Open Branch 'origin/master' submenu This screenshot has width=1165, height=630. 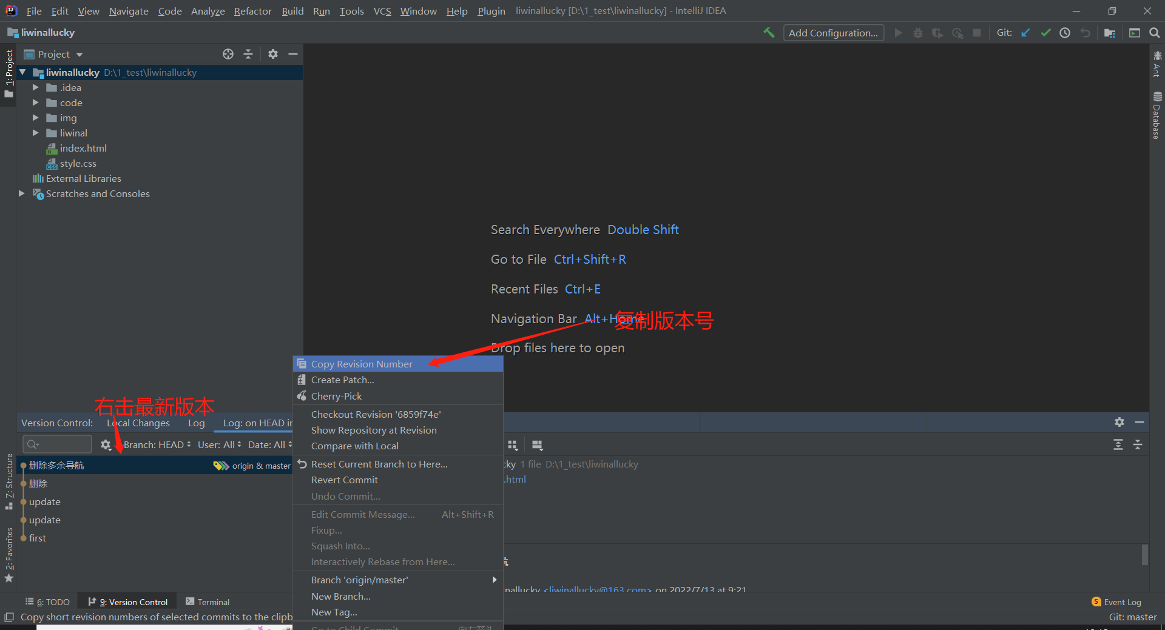pyautogui.click(x=398, y=580)
